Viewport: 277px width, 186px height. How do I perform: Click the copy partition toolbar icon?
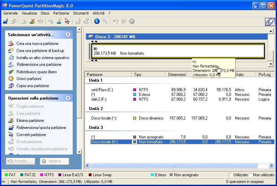click(x=13, y=21)
